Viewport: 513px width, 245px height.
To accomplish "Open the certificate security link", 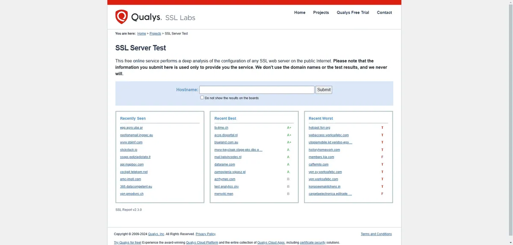I will coord(313,242).
